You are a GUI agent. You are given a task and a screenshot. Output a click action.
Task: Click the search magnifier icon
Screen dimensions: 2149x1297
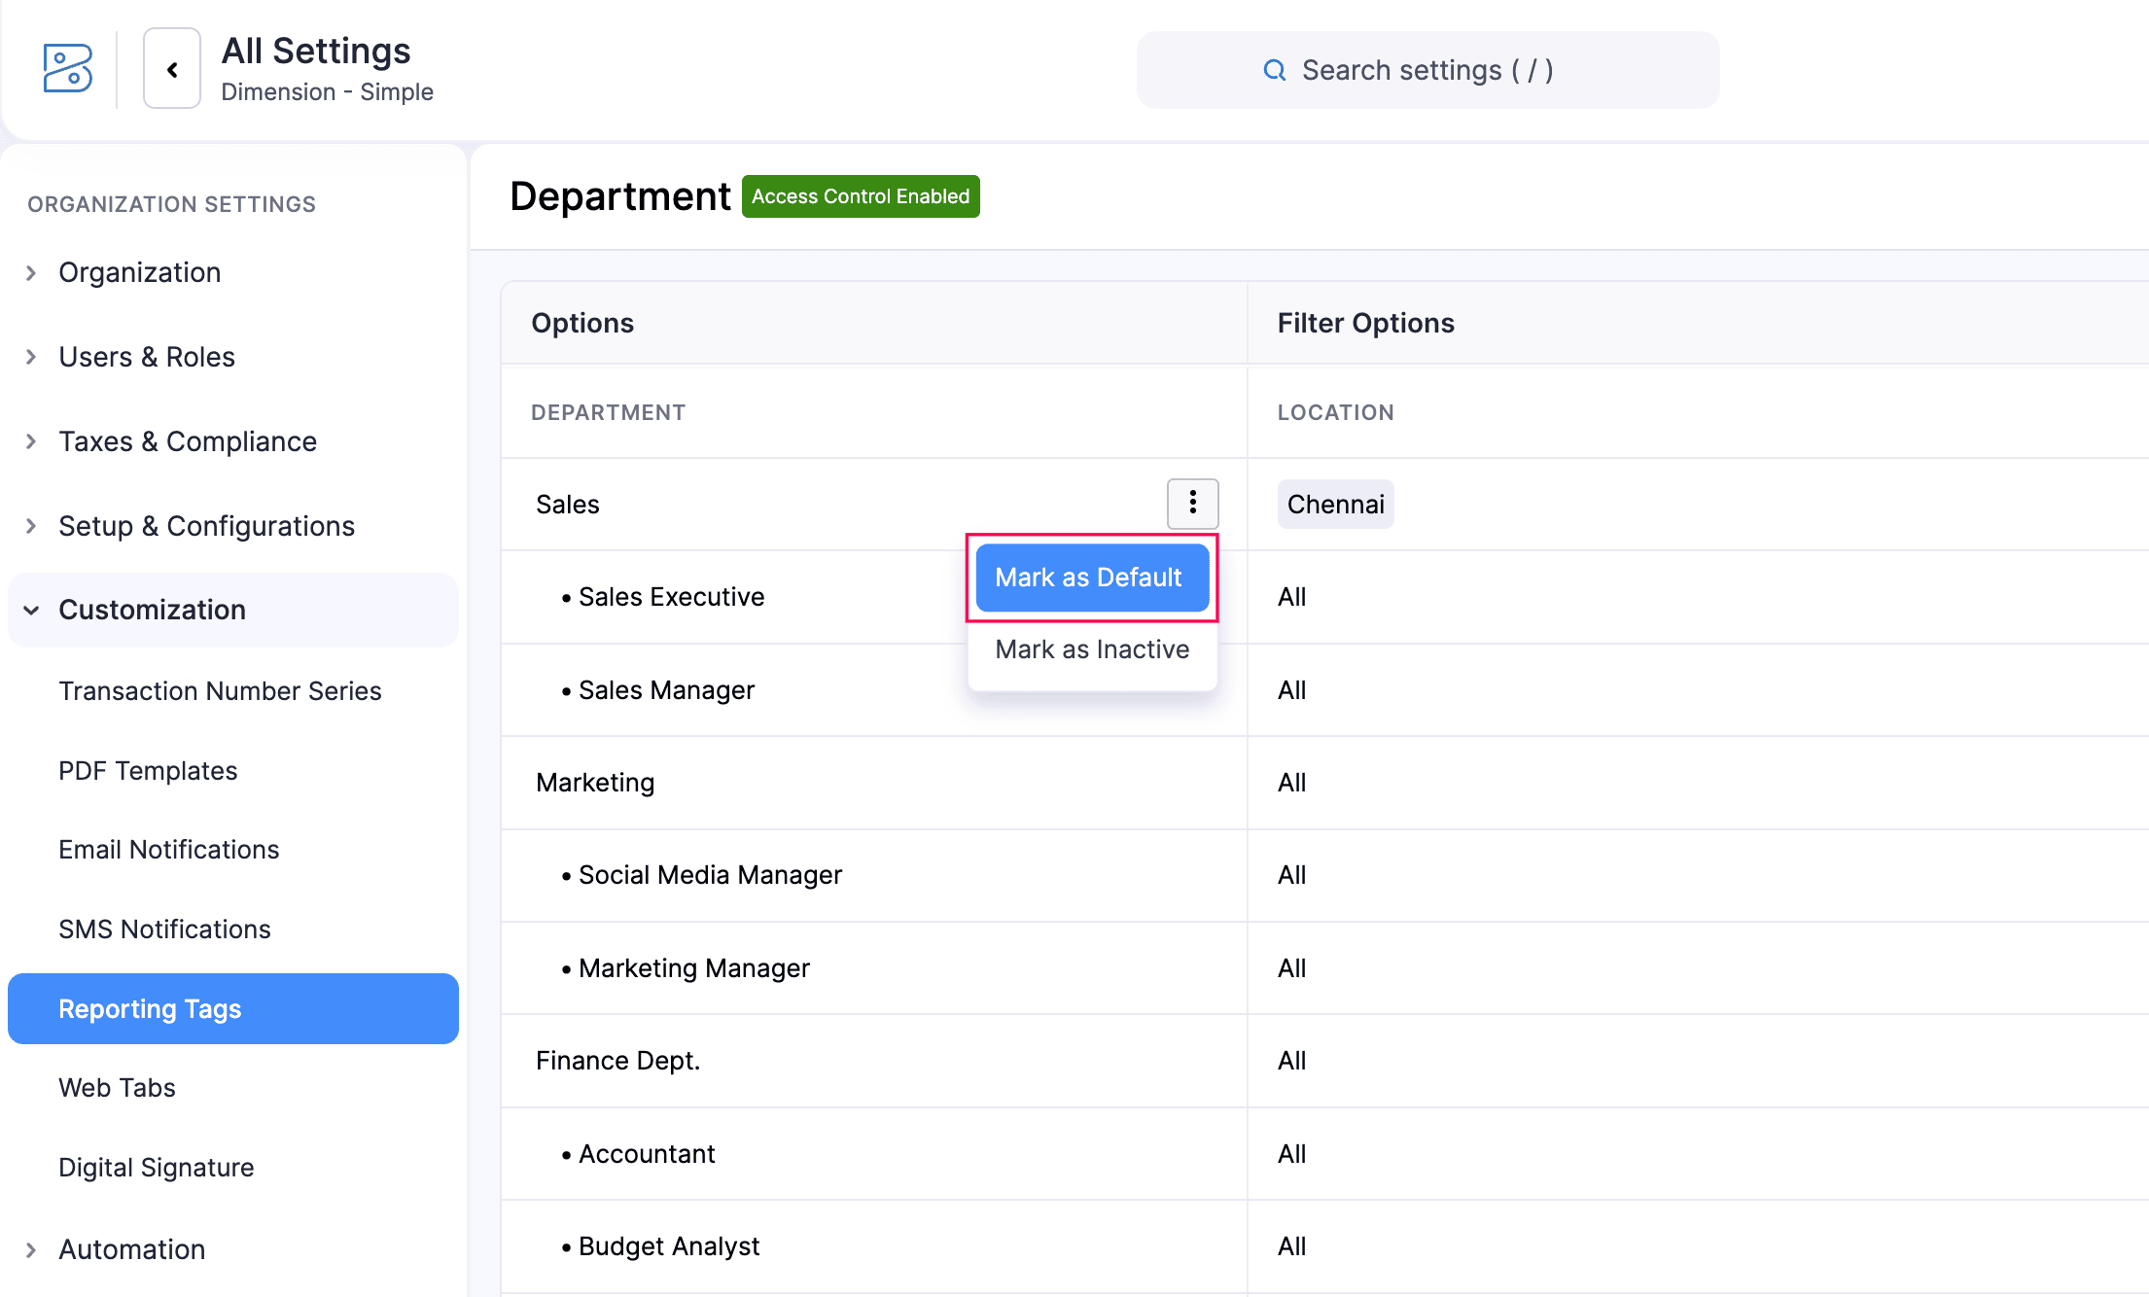pyautogui.click(x=1274, y=70)
